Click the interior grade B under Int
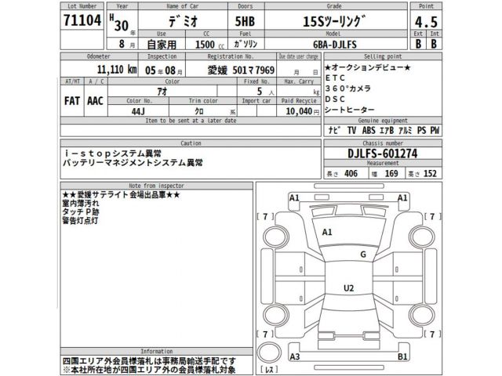The width and height of the screenshot is (502, 376). (434, 44)
